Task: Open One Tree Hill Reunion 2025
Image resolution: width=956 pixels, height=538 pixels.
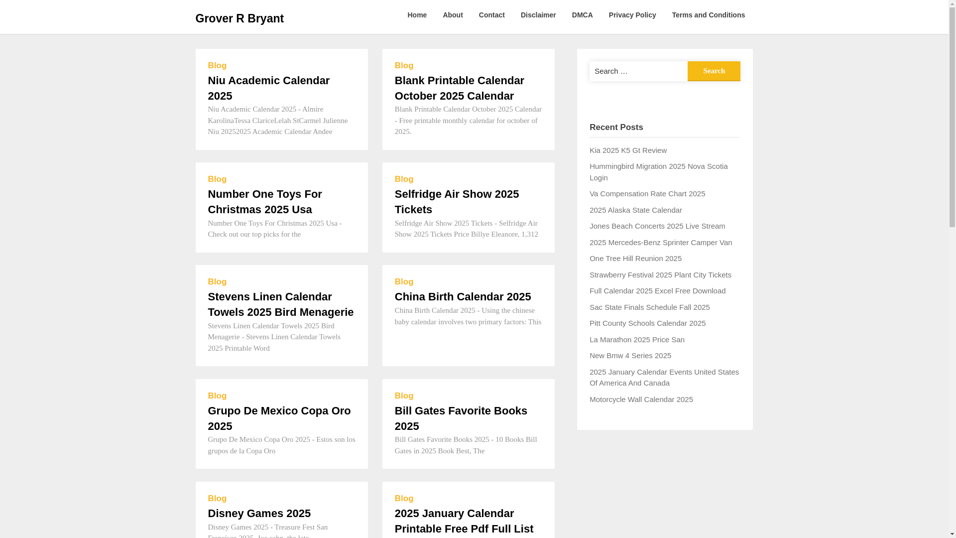Action: tap(635, 259)
